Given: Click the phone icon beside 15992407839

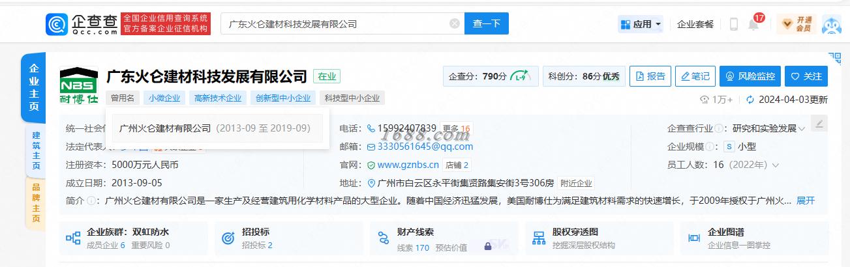Looking at the screenshot, I should [x=371, y=128].
